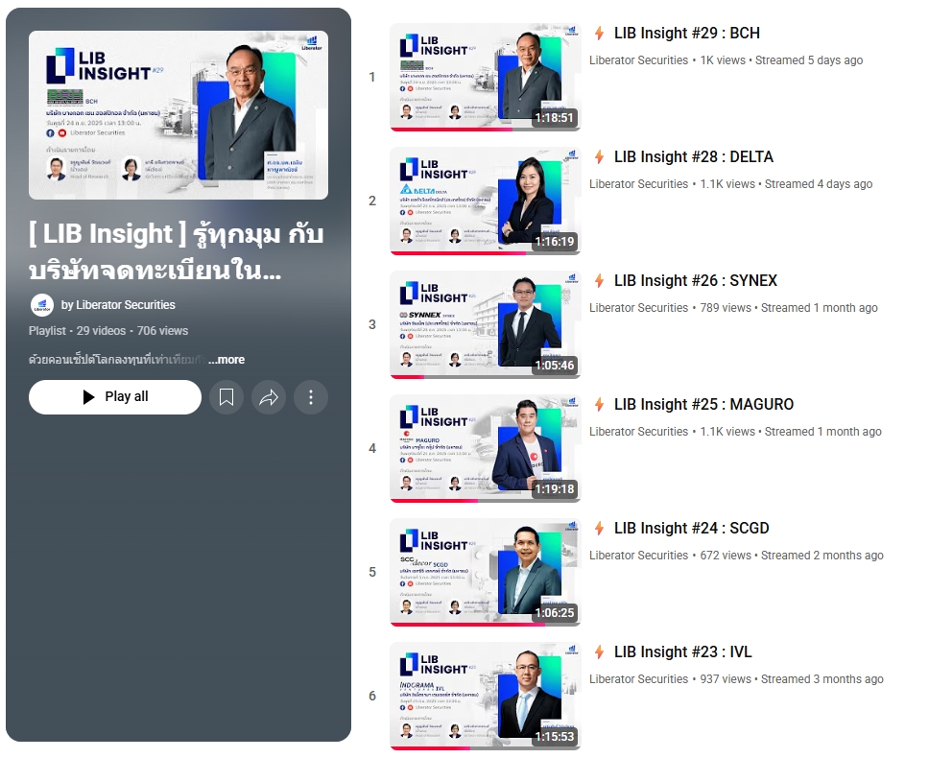Click thumbnail with 1:15:53 duration
The width and height of the screenshot is (929, 758).
(x=486, y=696)
